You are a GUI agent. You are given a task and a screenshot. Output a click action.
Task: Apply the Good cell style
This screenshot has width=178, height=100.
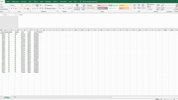[x=113, y=5]
